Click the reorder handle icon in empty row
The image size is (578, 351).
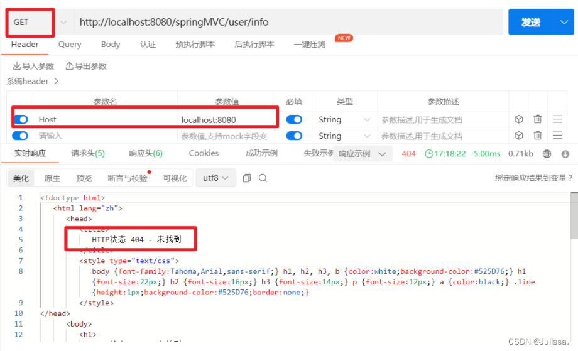point(557,136)
